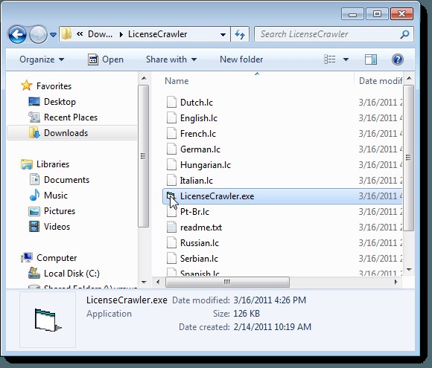Click file list scroll up arrow
Image resolution: width=432 pixels, height=368 pixels.
[409, 78]
